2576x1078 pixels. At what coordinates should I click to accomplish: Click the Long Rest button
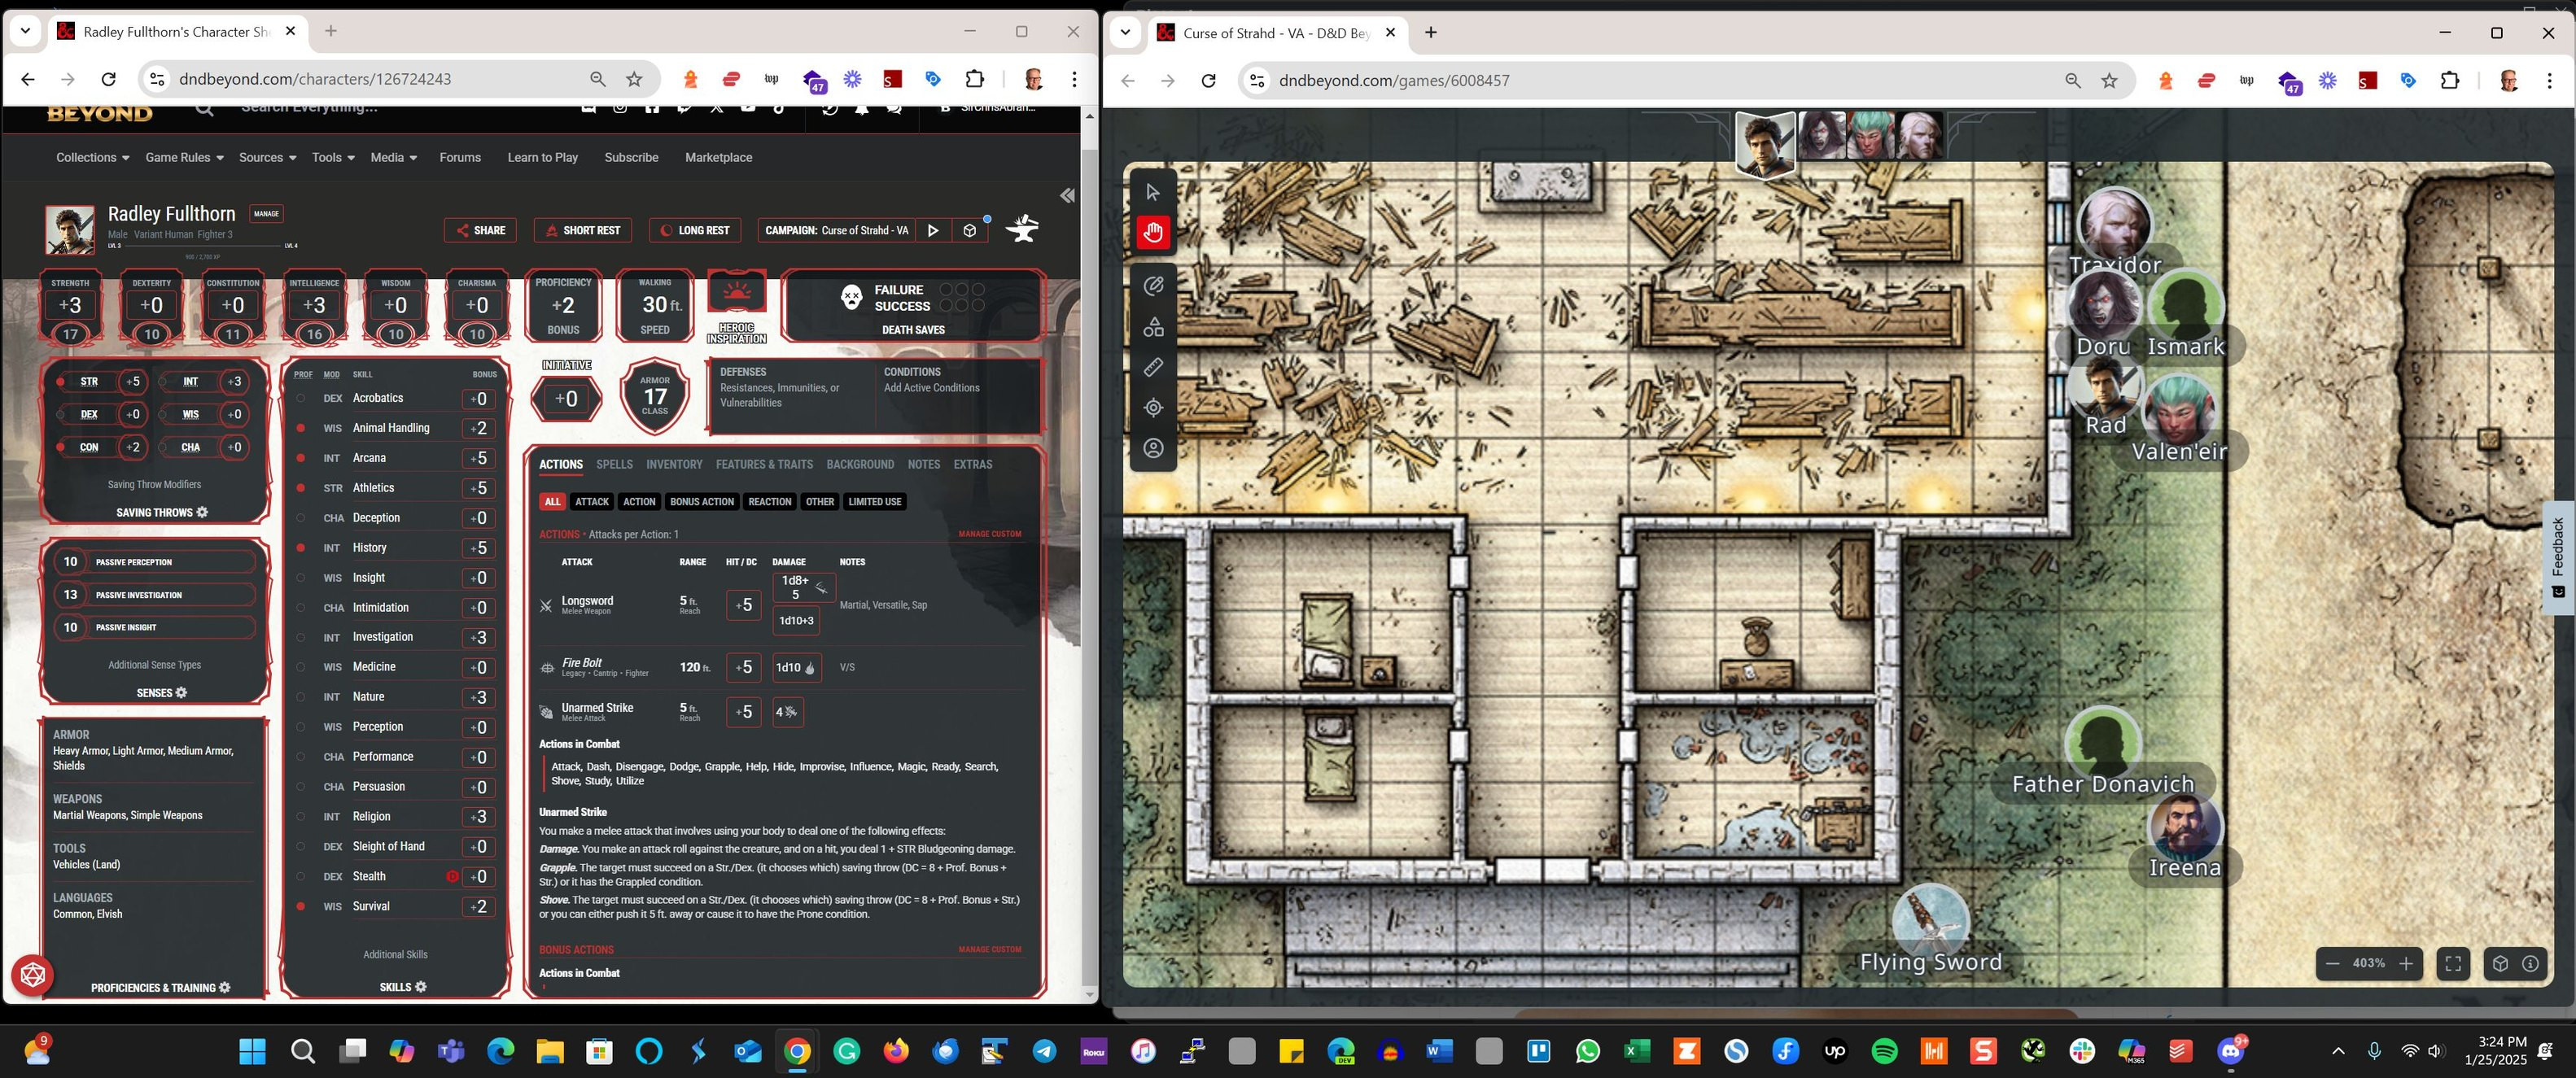[x=694, y=230]
